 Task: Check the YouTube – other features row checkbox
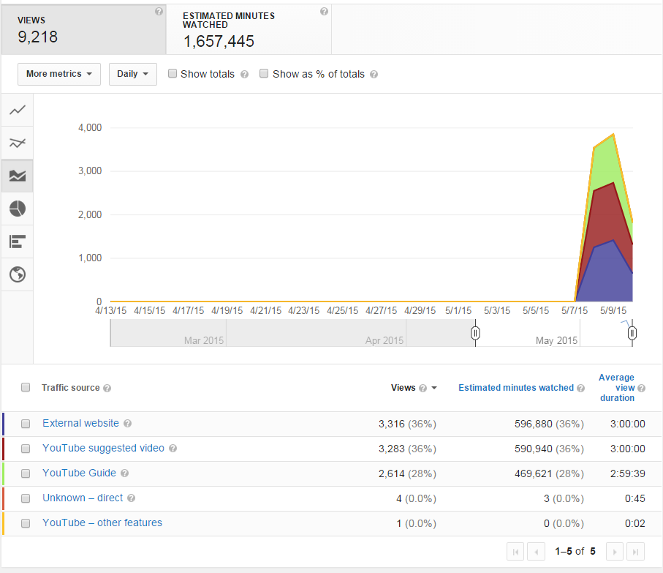[x=26, y=523]
